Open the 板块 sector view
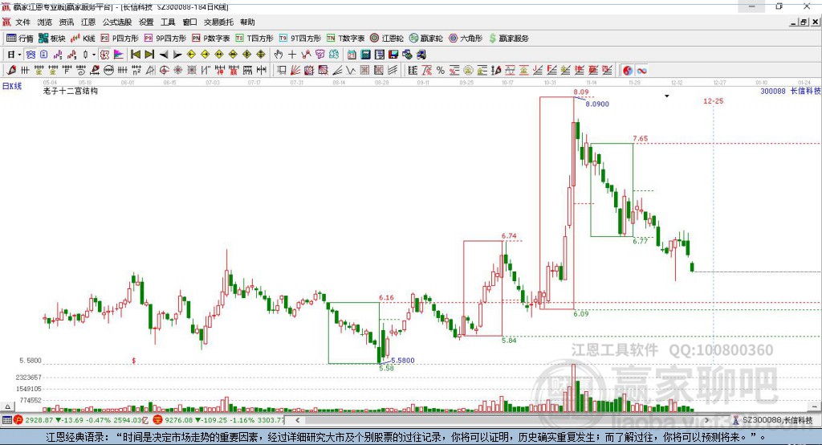 (x=52, y=39)
